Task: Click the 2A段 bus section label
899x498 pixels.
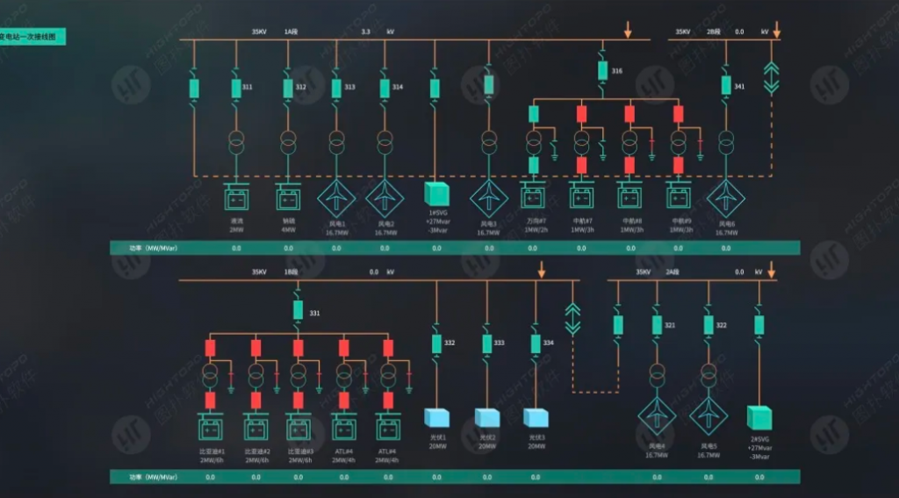Action: point(672,272)
